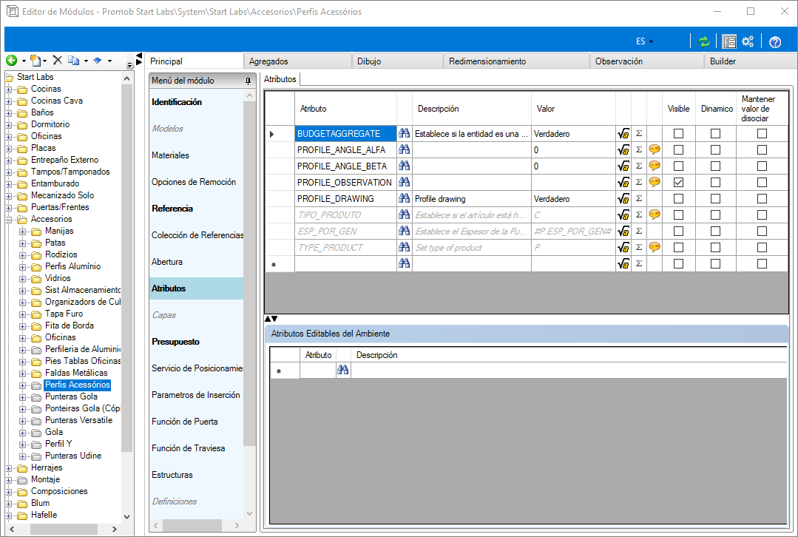Image resolution: width=798 pixels, height=537 pixels.
Task: Click the formula icon in BUDGETAGGREGATE row
Action: point(623,134)
